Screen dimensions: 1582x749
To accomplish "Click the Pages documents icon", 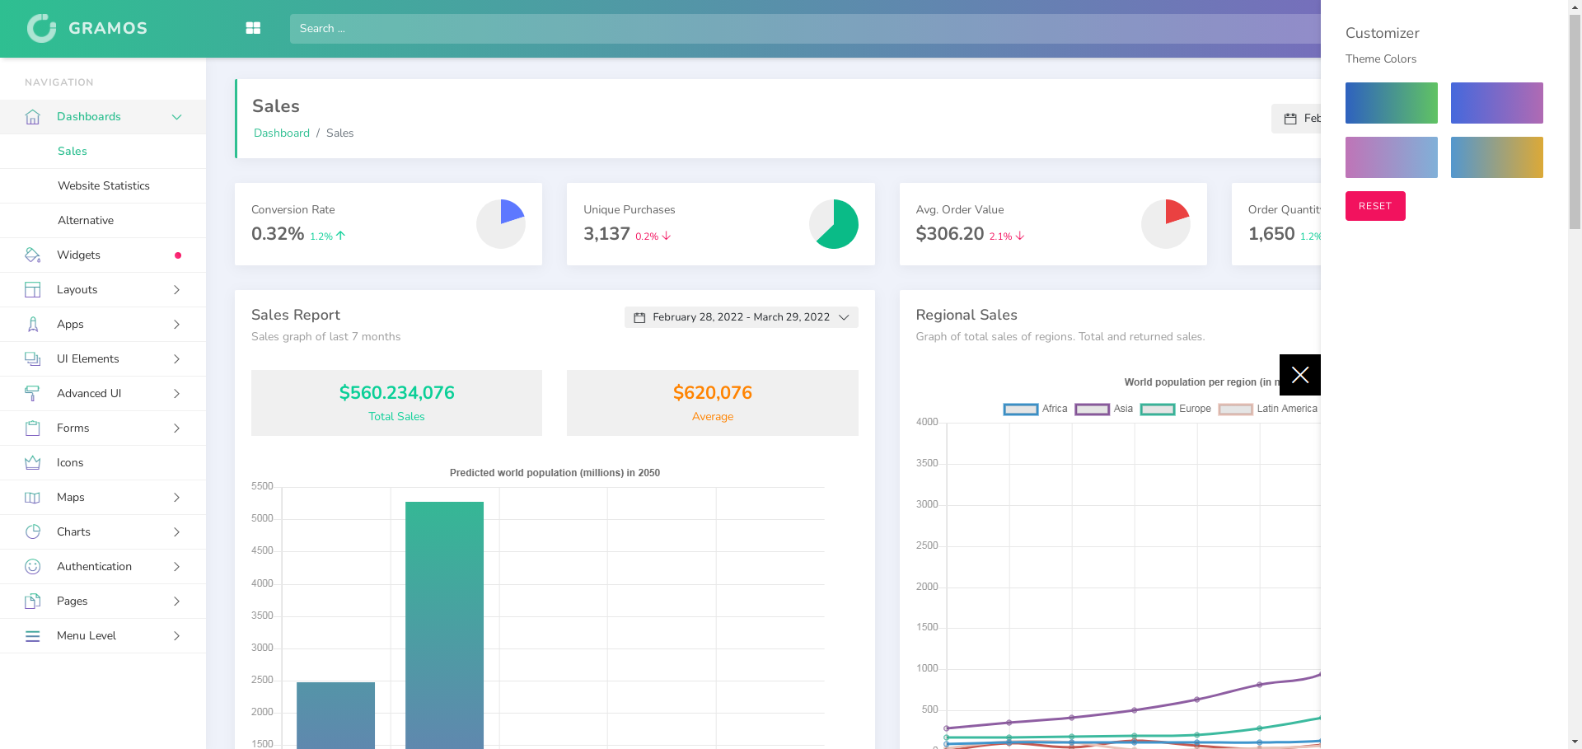I will [x=33, y=602].
